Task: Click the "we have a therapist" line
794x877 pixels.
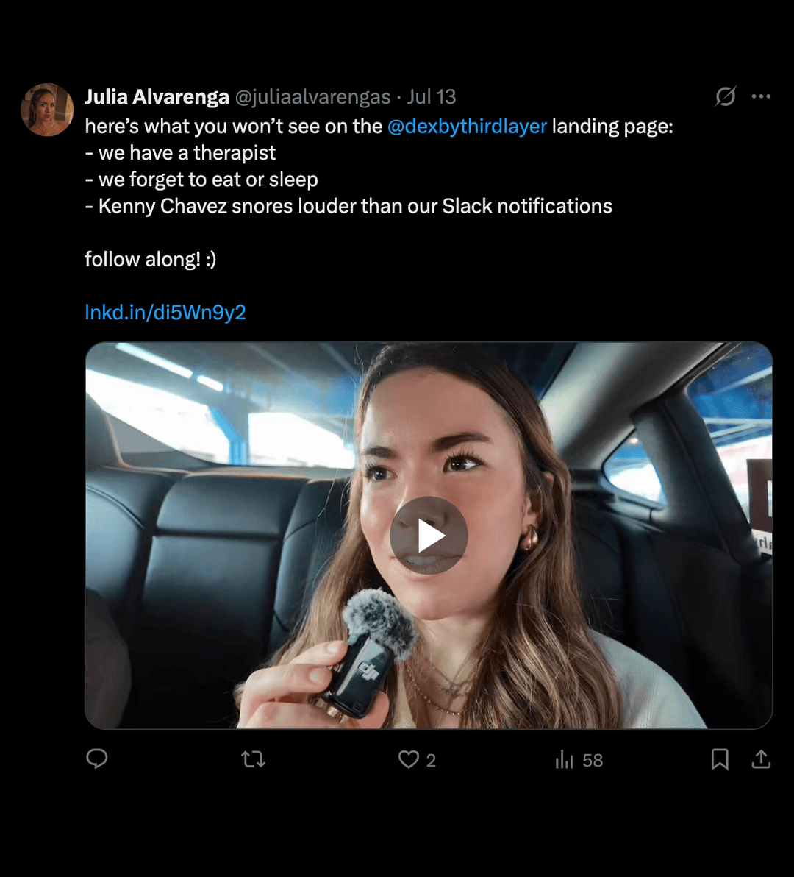Action: (x=187, y=153)
